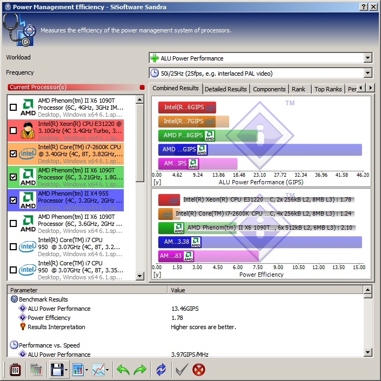This screenshot has width=381, height=381.
Task: Click the AMD logo of Phenom II X4 955 entry
Action: tap(28, 200)
